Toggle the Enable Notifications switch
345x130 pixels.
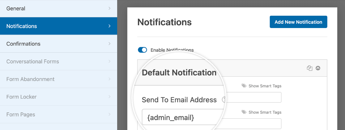(142, 50)
